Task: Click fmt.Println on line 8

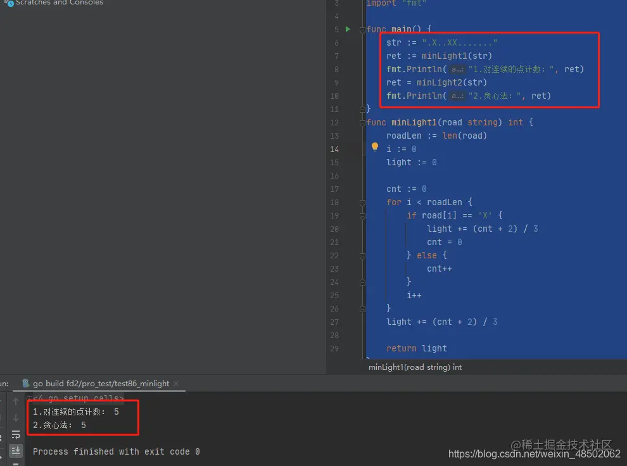Action: (x=414, y=69)
